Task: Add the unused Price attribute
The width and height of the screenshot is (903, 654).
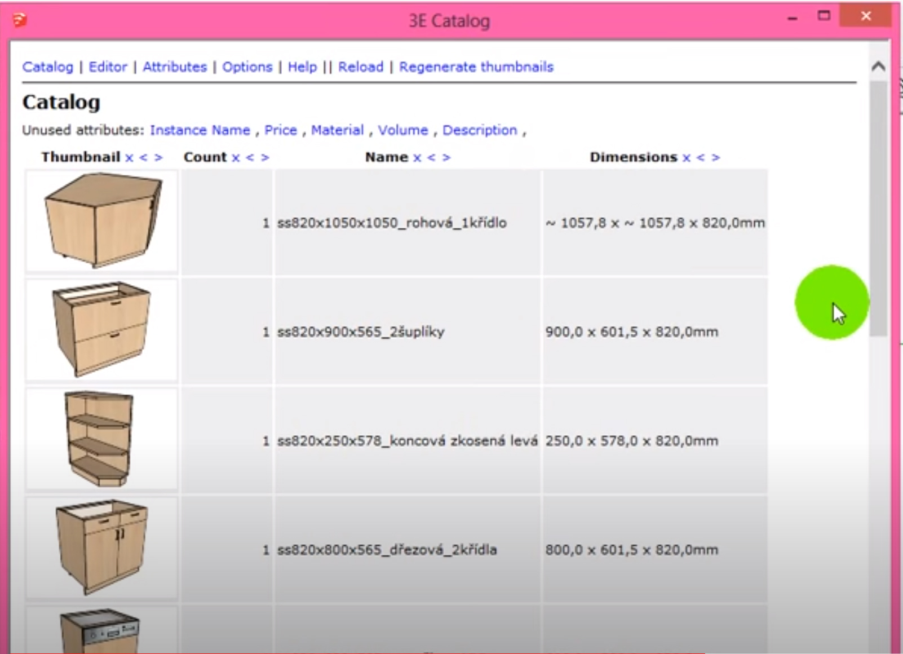Action: point(281,130)
